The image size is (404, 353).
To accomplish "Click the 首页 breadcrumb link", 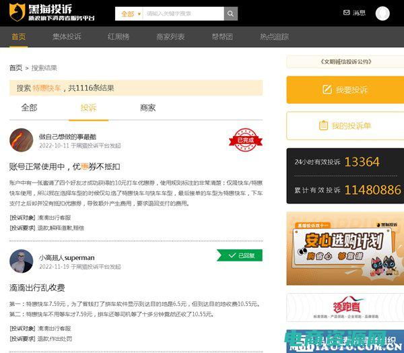I will (x=15, y=68).
